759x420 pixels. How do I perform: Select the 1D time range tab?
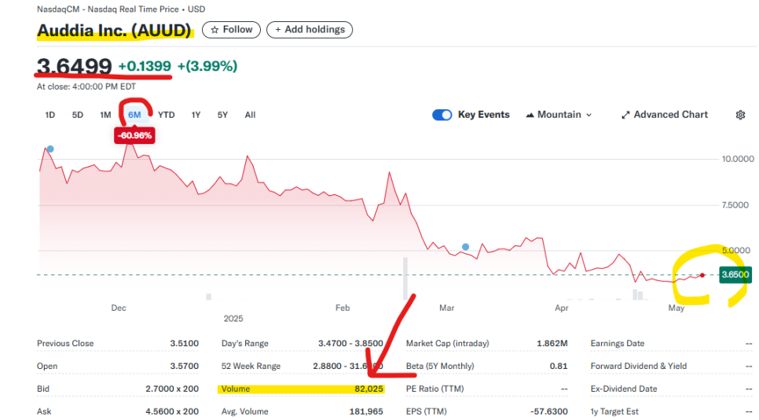pos(49,115)
